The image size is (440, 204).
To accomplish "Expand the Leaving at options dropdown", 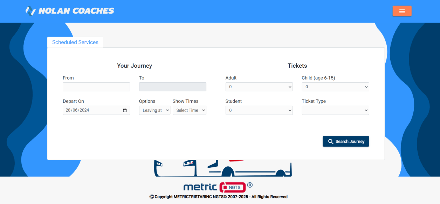I will (x=154, y=110).
